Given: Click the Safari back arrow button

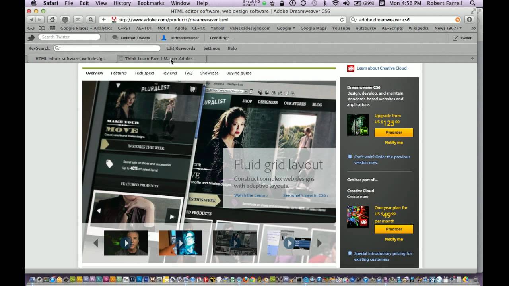Looking at the screenshot, I should pos(31,19).
